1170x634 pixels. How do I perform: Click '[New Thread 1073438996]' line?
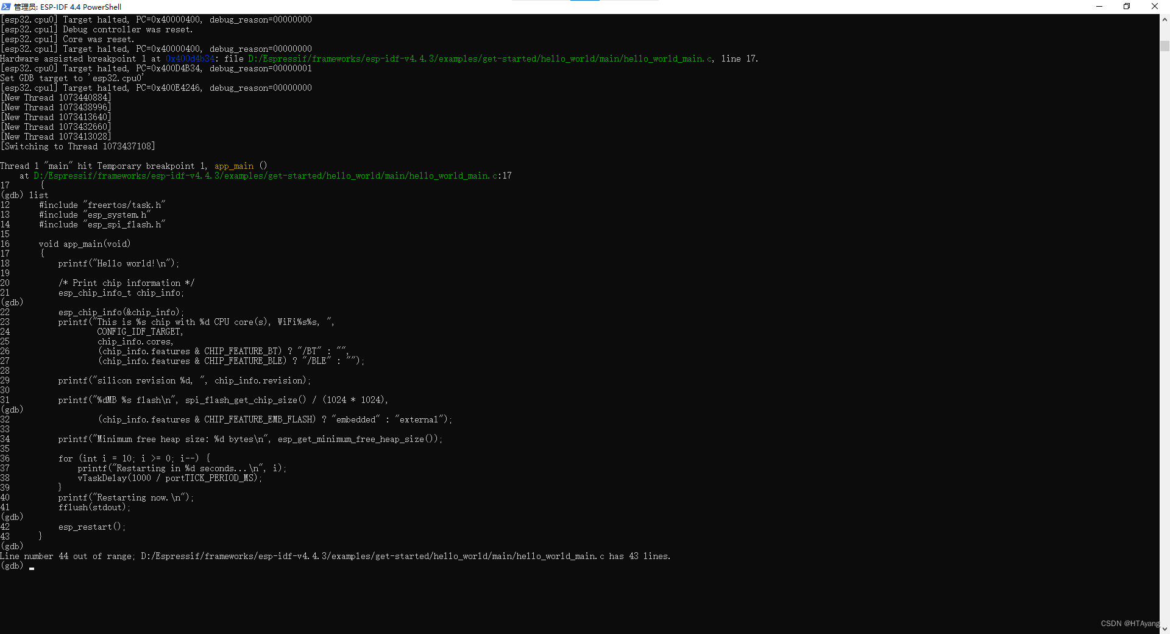(x=56, y=107)
